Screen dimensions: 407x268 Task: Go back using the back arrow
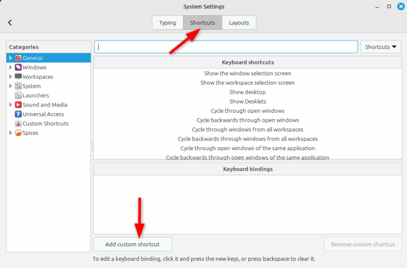[x=10, y=22]
